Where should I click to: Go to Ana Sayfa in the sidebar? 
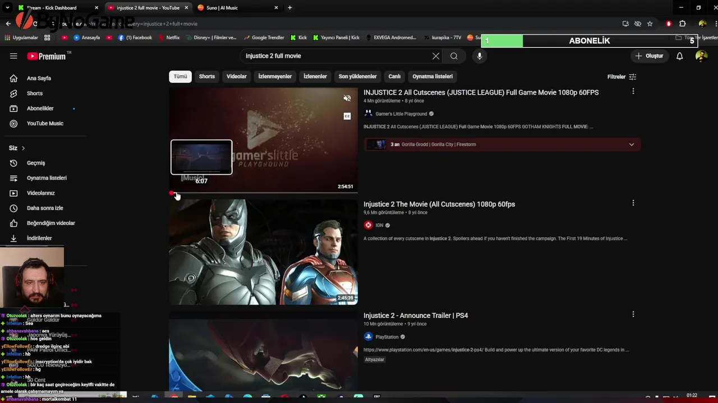[x=39, y=78]
